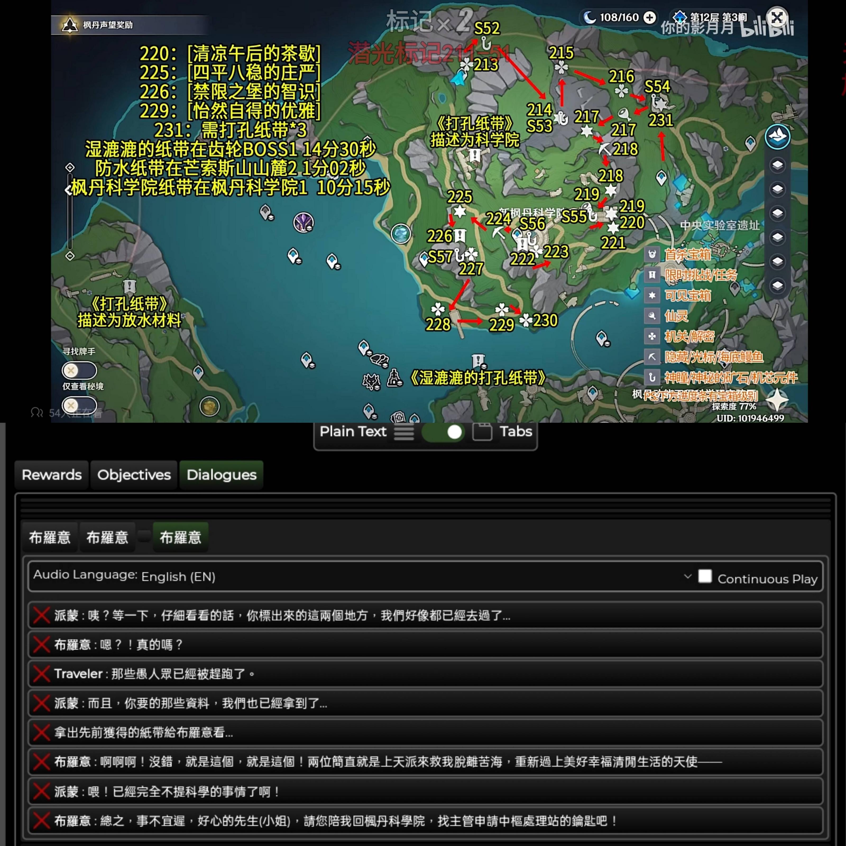The image size is (846, 846).
Task: Click the waypoint left of purple boss
Action: [x=266, y=212]
